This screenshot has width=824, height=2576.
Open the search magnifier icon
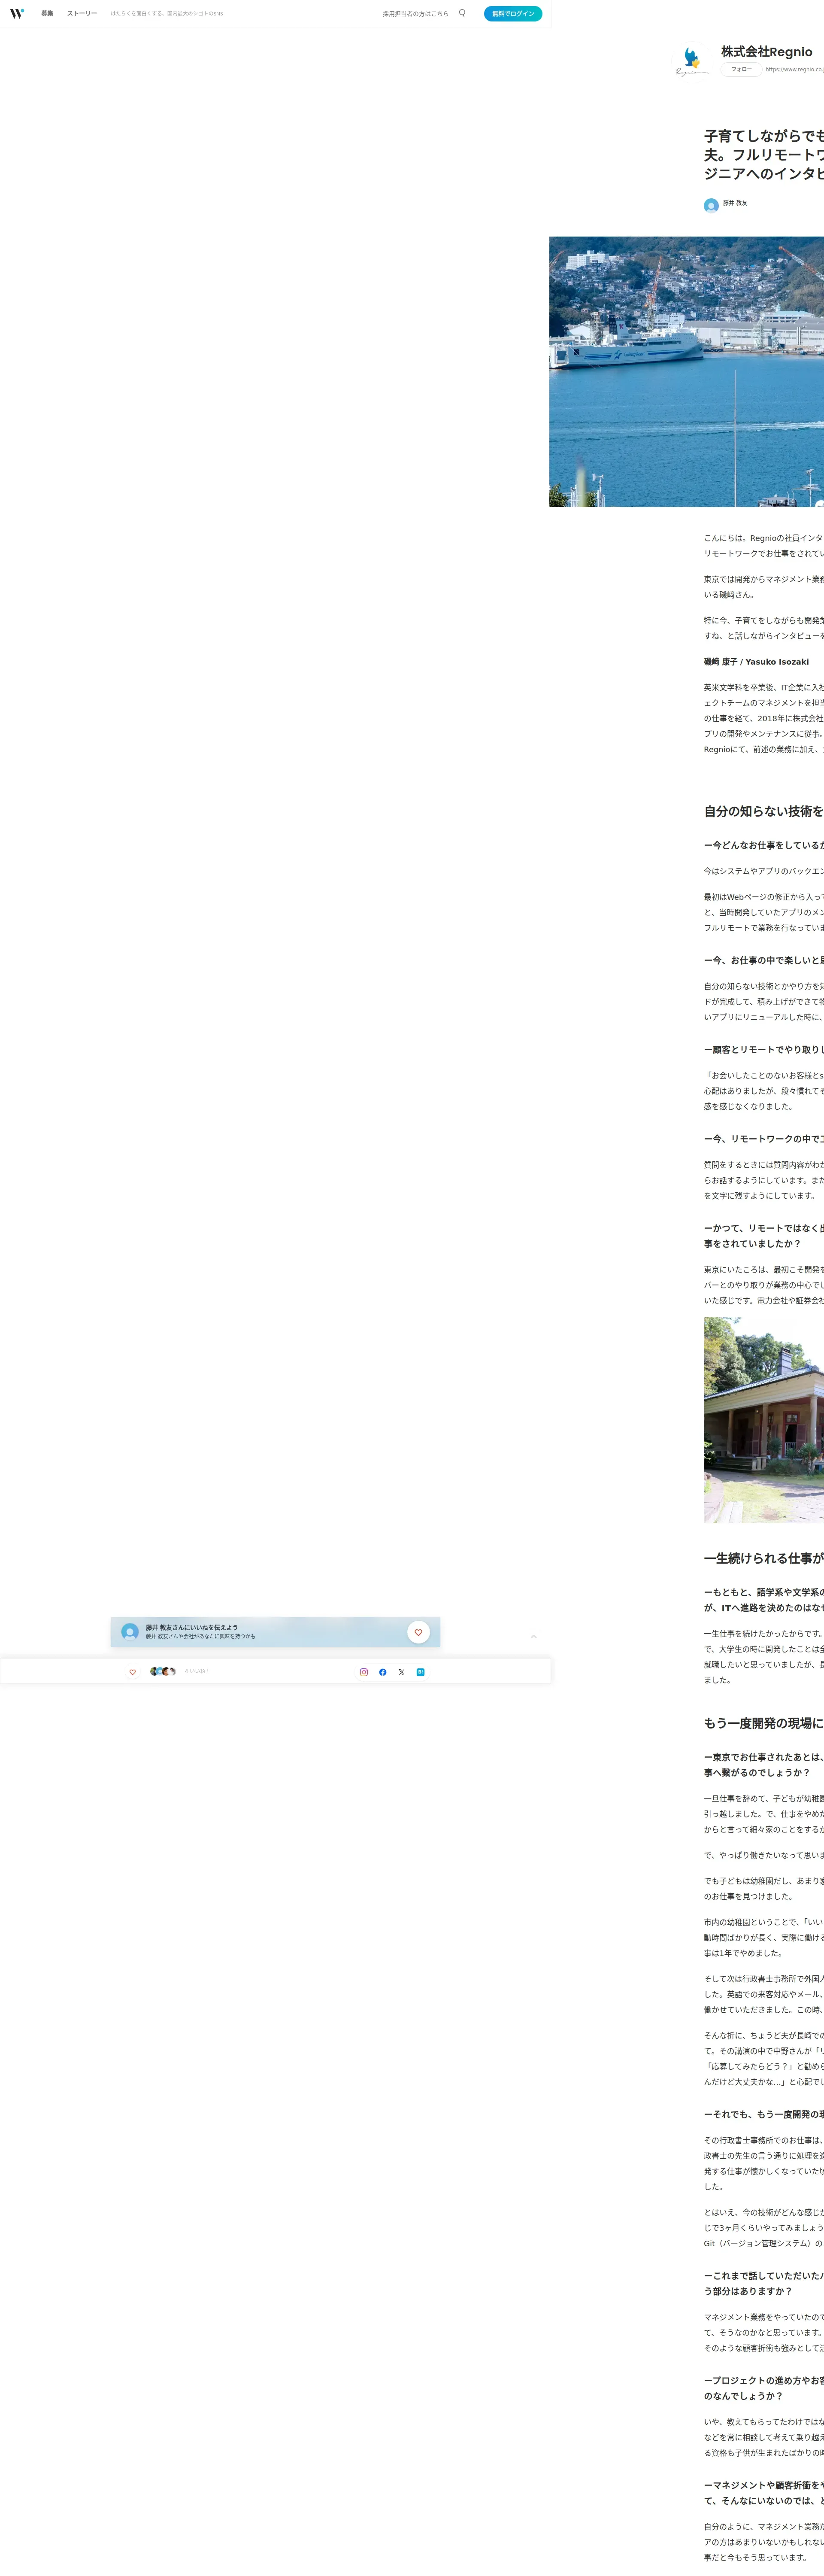pyautogui.click(x=462, y=13)
